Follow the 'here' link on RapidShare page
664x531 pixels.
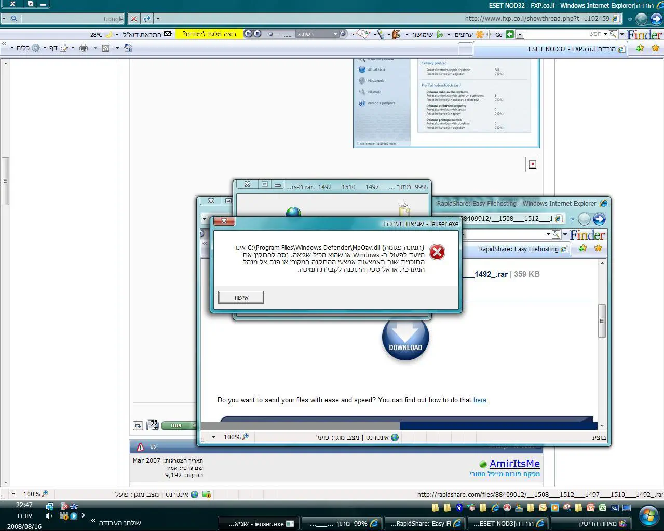(x=480, y=400)
